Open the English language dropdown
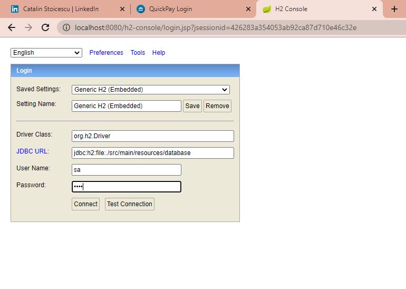The width and height of the screenshot is (406, 289). click(x=46, y=53)
